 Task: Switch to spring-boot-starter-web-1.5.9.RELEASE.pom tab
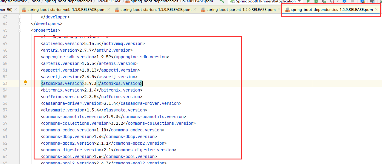coord(66,10)
